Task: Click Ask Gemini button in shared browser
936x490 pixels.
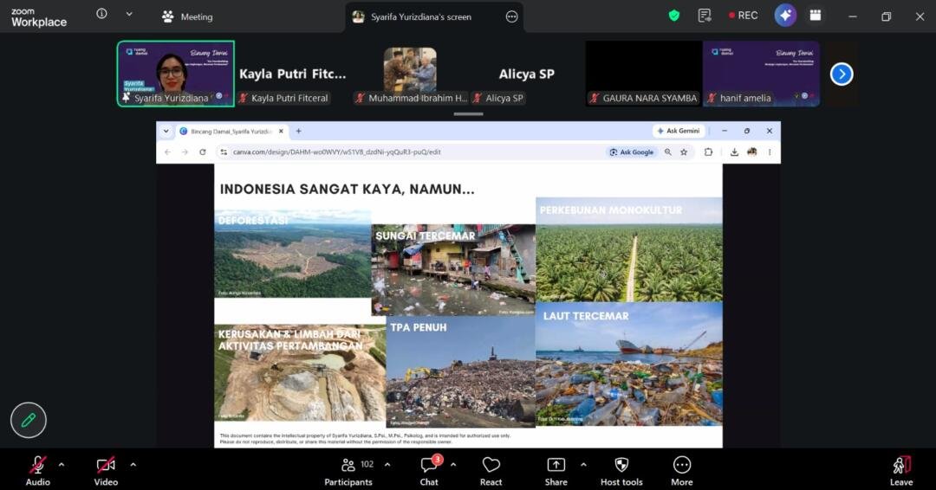Action: (x=678, y=131)
